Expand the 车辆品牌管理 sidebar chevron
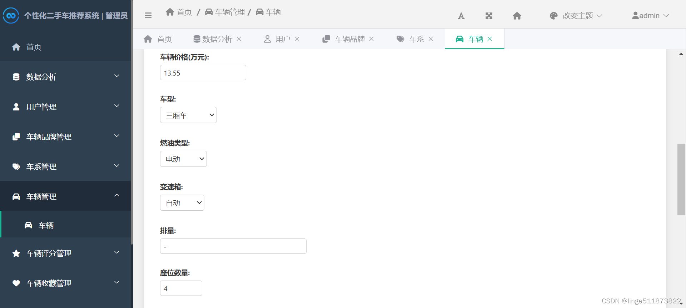Viewport: 686px width, 308px height. (x=116, y=136)
